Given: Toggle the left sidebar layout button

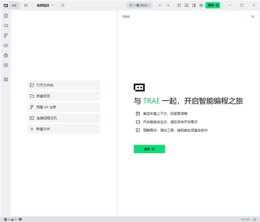Looking at the screenshot, I should pos(179,5).
